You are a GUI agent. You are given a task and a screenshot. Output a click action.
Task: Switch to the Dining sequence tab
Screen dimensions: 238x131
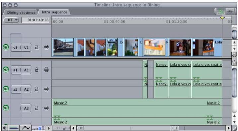tap(21, 13)
